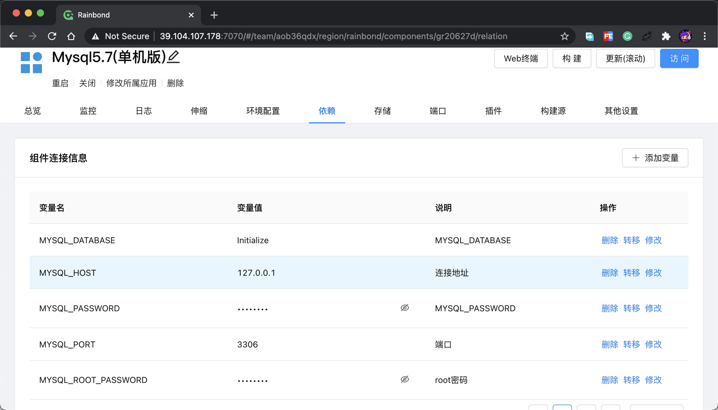Click the FE browser extension icon
Screen dimensions: 718x410
pos(608,36)
